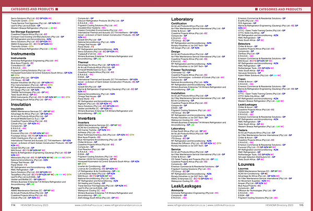
Task: Select the large 'Laboratory' category heading
Action: (x=182, y=19)
